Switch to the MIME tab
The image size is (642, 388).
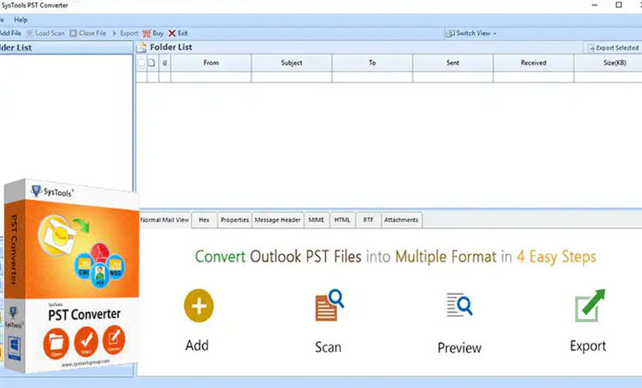[x=316, y=220]
